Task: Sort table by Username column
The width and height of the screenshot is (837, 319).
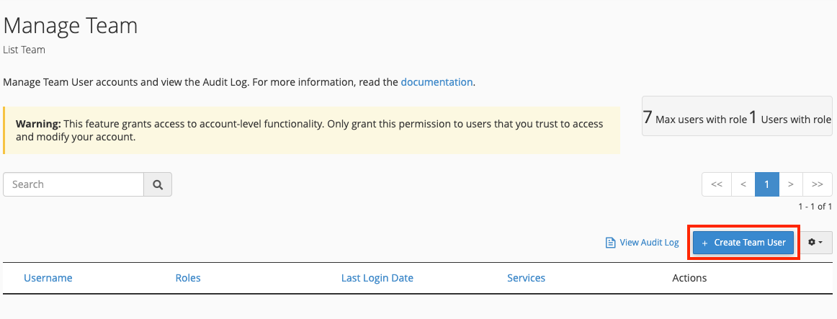Action: tap(48, 278)
